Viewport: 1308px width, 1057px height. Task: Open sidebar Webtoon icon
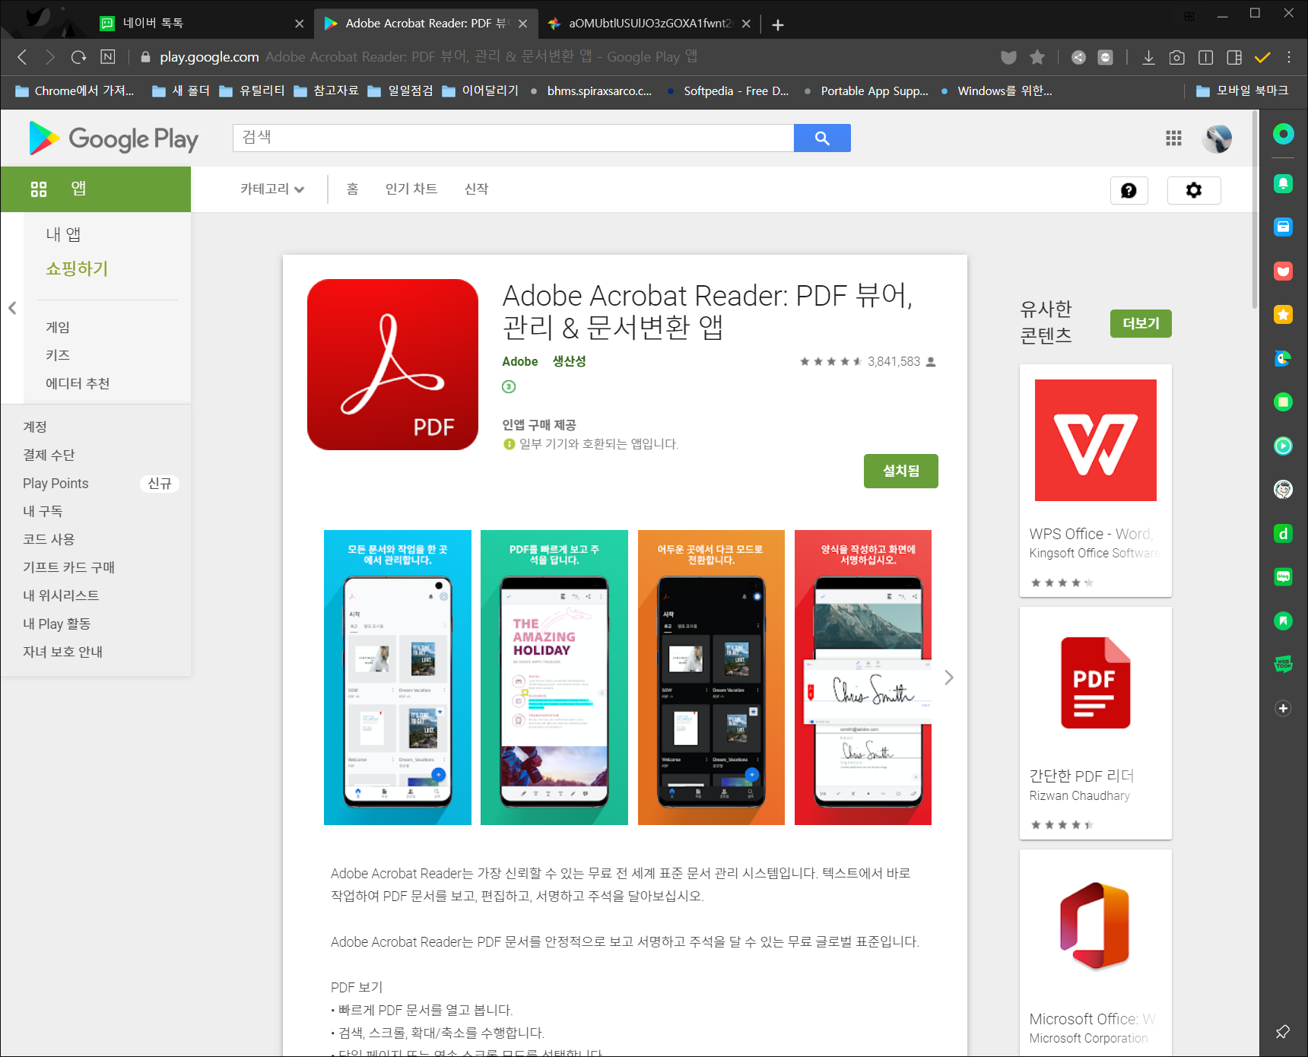coord(1283,664)
